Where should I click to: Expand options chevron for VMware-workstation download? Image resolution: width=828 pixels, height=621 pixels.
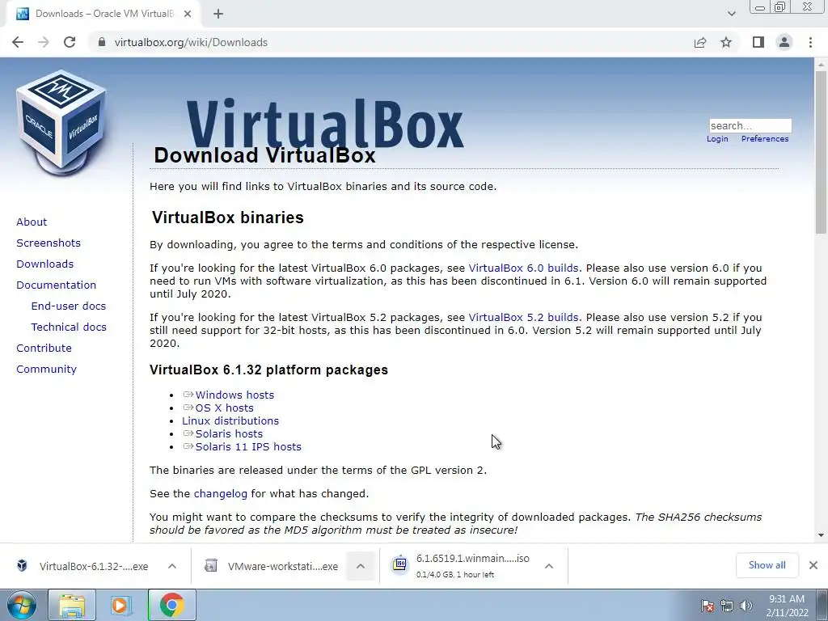click(x=361, y=566)
